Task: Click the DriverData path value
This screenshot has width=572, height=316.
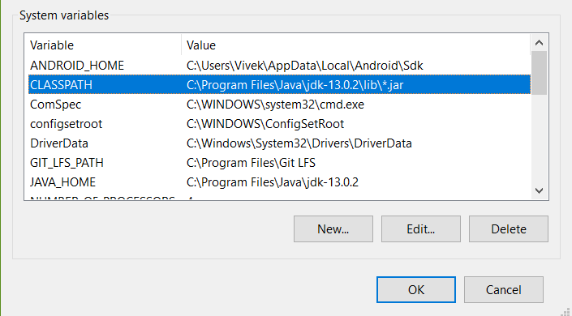Action: click(299, 143)
